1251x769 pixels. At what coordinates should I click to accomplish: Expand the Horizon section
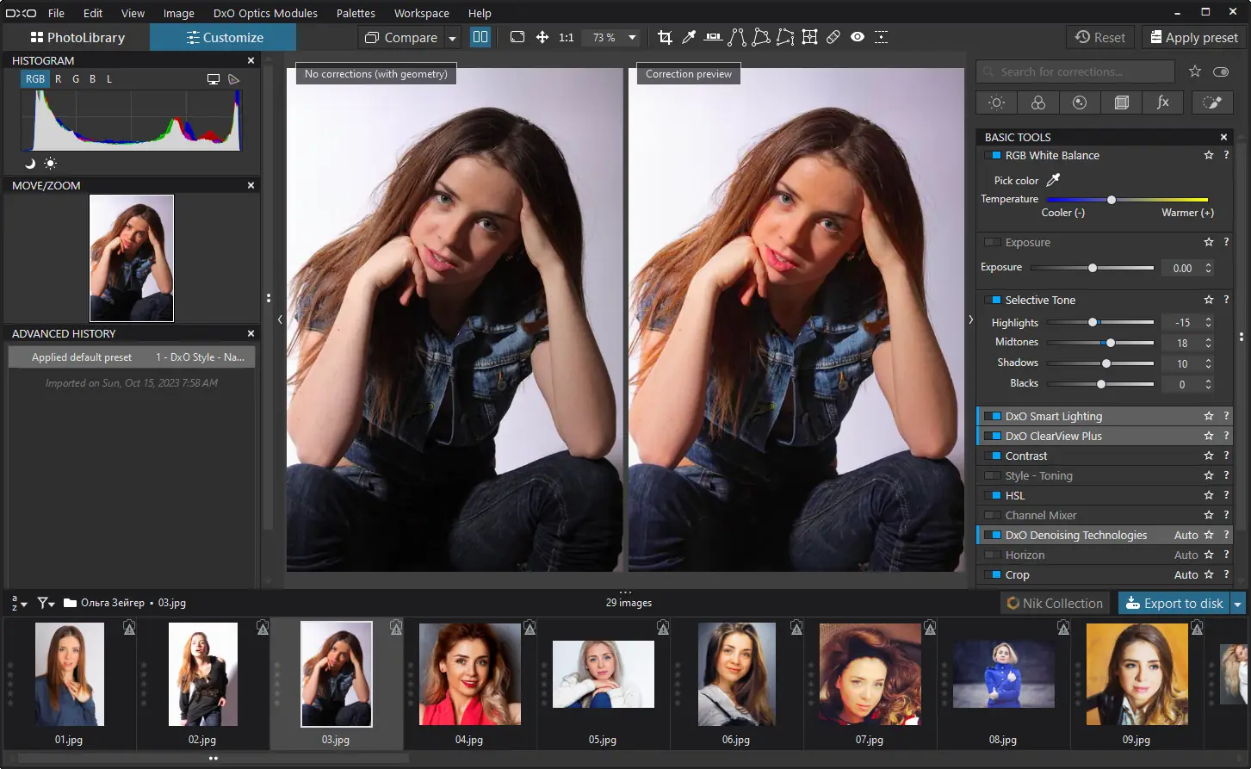[x=1025, y=555]
